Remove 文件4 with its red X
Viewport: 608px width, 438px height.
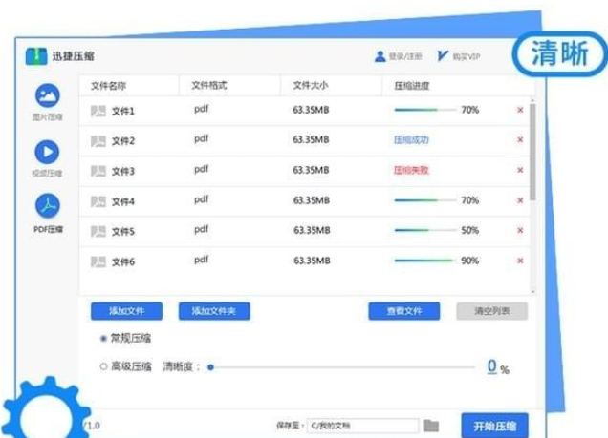tap(520, 200)
